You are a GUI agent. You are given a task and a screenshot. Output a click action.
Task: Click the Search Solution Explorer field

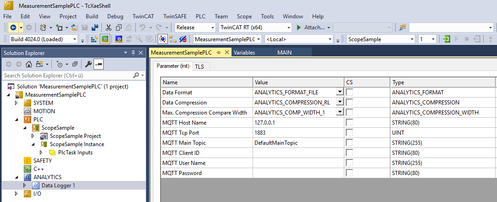(67, 76)
